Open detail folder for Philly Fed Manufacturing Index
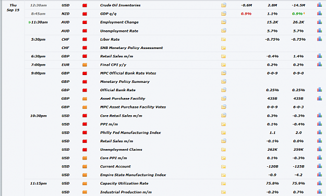Image resolution: width=326 pixels, height=196 pixels. point(223,132)
